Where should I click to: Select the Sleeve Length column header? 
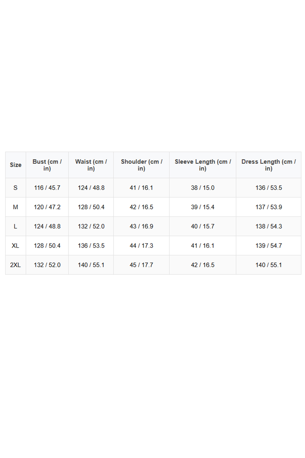203,165
